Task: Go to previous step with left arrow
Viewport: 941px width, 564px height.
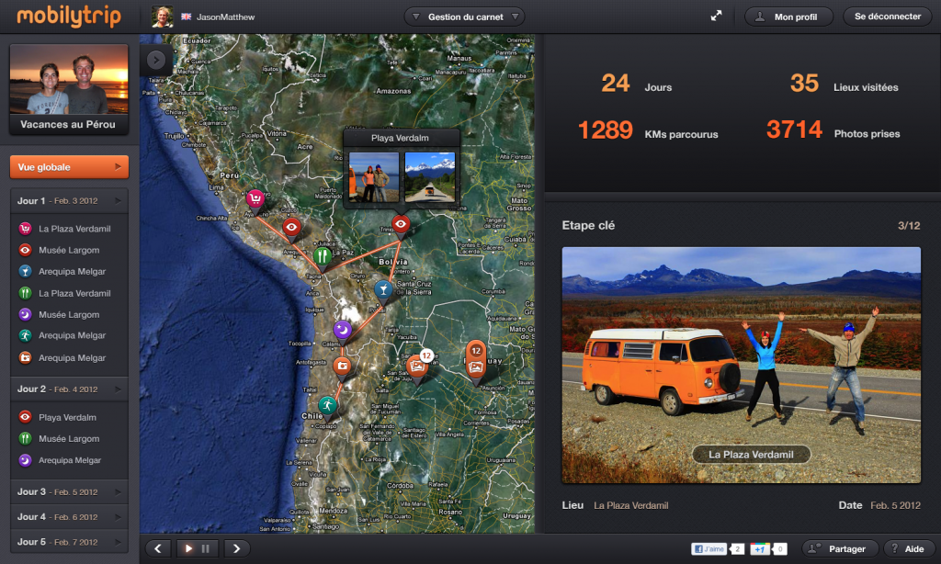Action: coord(158,548)
